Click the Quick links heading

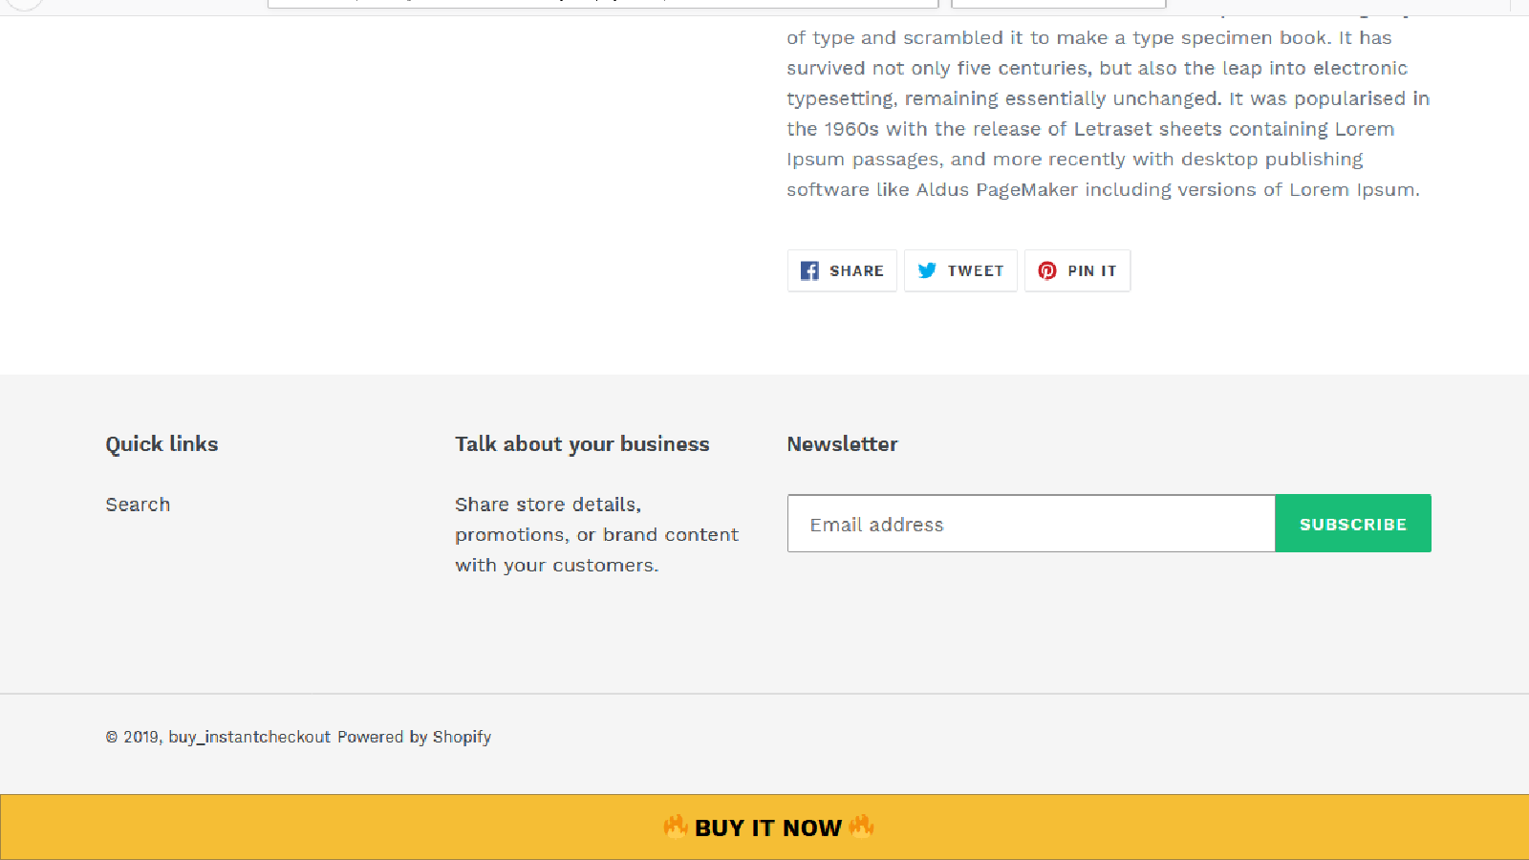[x=162, y=444]
